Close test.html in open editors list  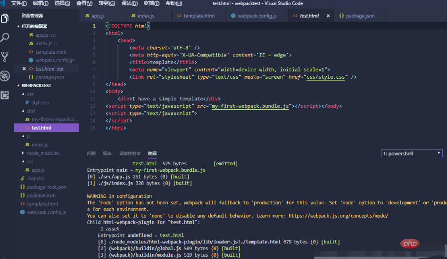pos(24,69)
